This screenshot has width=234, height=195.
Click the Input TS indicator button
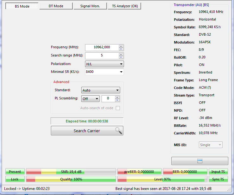pyautogui.click(x=218, y=172)
